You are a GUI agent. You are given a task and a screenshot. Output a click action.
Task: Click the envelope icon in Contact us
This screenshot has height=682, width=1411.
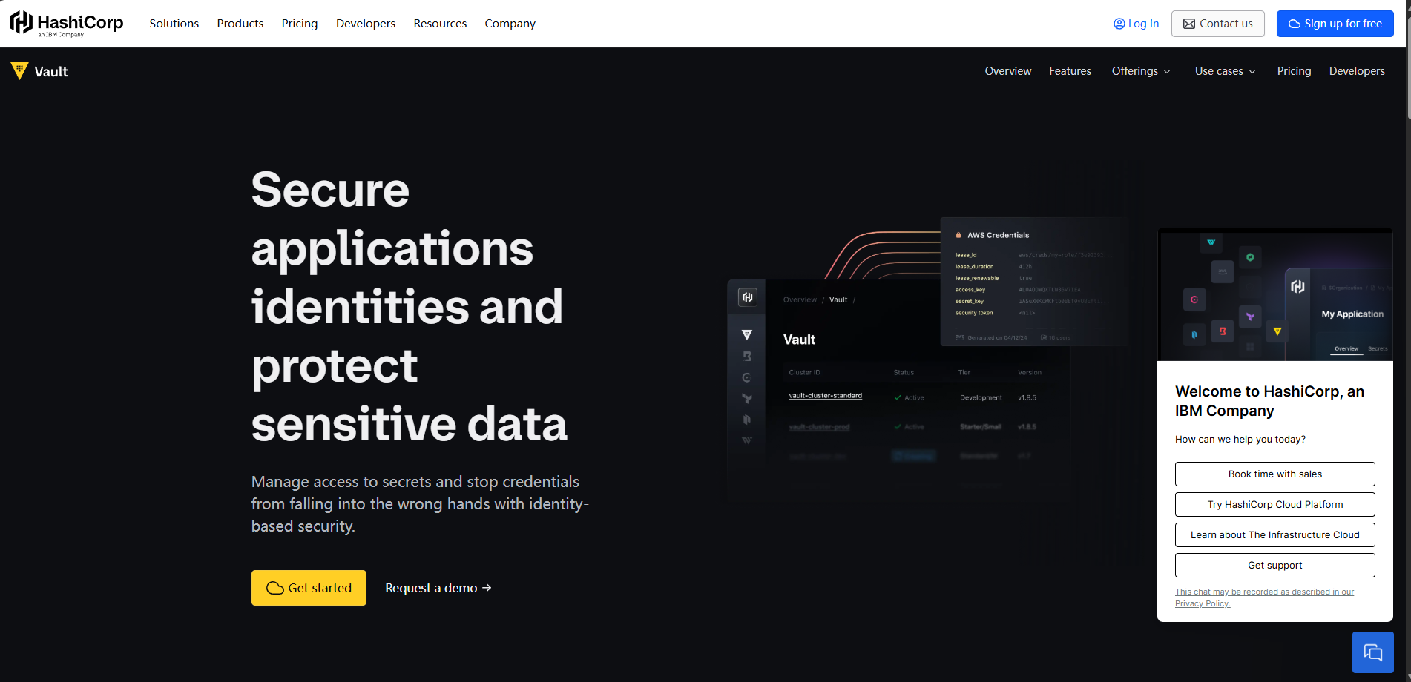[1189, 24]
